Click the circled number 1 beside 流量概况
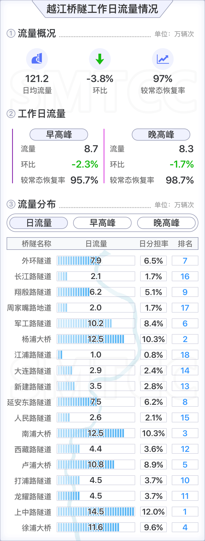 [11, 34]
